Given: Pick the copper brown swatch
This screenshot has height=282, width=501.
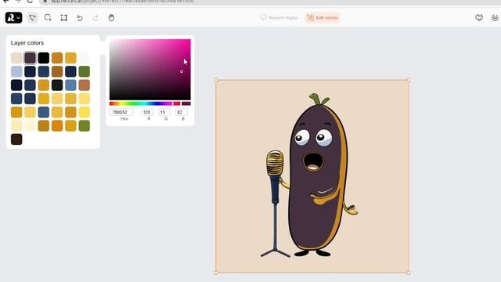Looking at the screenshot, I should tap(85, 85).
